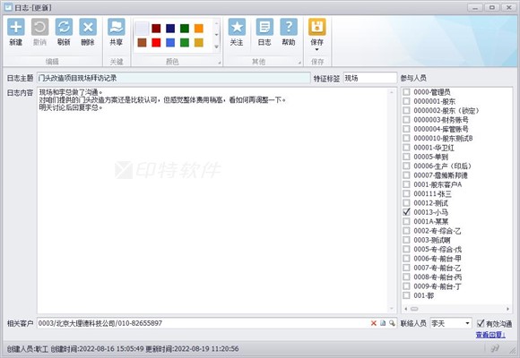The image size is (520, 358).
Task: Open the 共享 share icon
Action: [116, 27]
